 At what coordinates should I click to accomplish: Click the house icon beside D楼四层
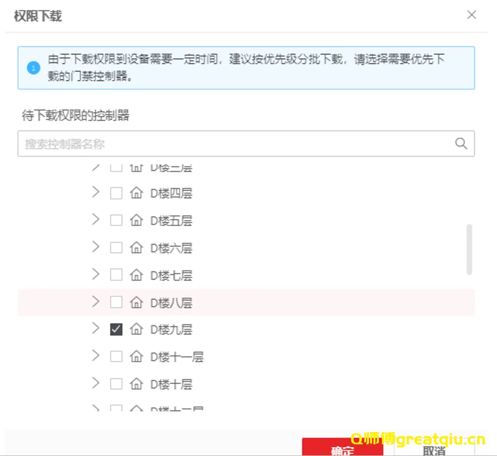pos(136,193)
